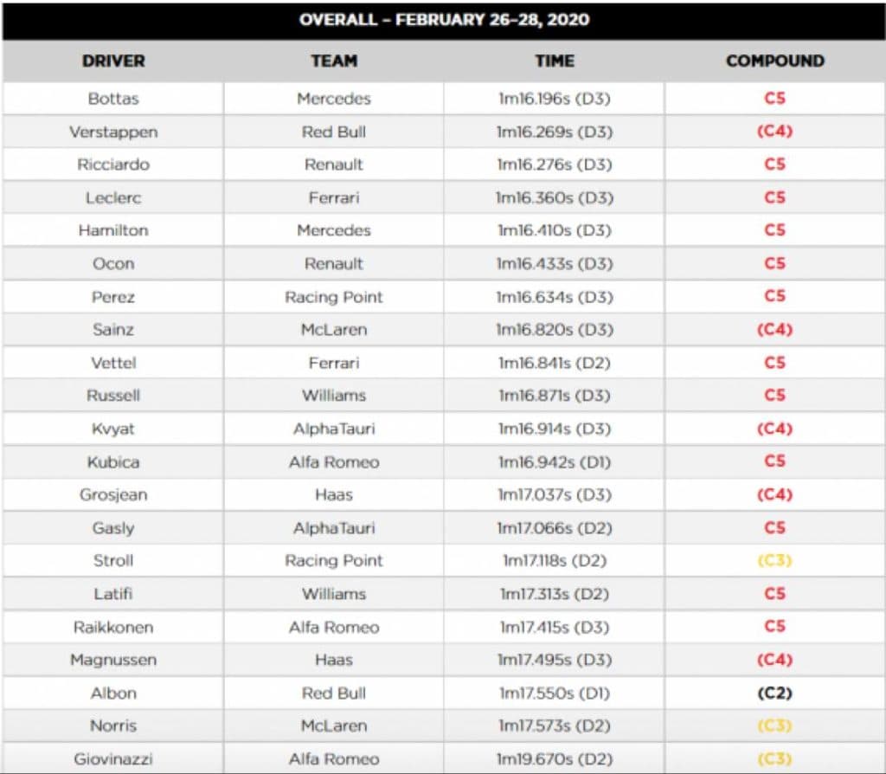886x774 pixels.
Task: Select Leclerc's 1m16.360s lap time
Action: 554,197
